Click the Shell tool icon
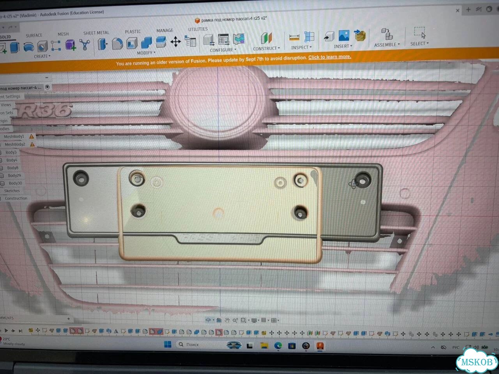This screenshot has height=374, width=499. pos(132,43)
